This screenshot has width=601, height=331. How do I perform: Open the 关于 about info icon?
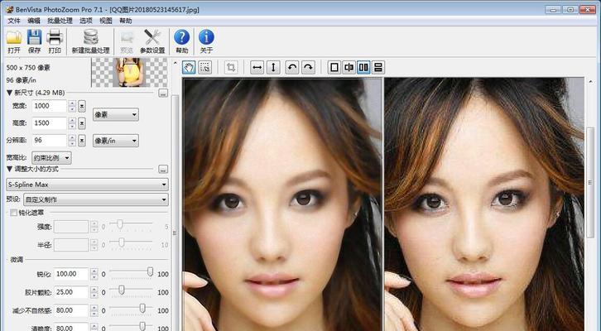tap(206, 41)
